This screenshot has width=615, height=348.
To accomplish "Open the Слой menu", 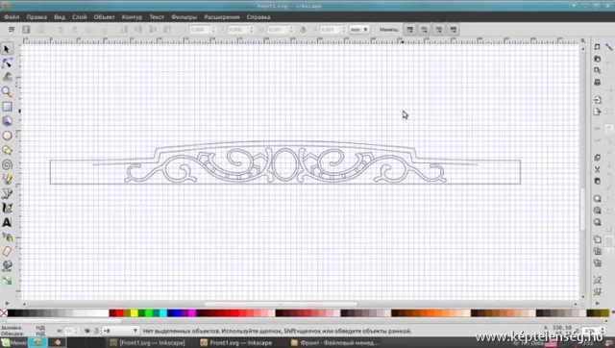I will click(79, 17).
